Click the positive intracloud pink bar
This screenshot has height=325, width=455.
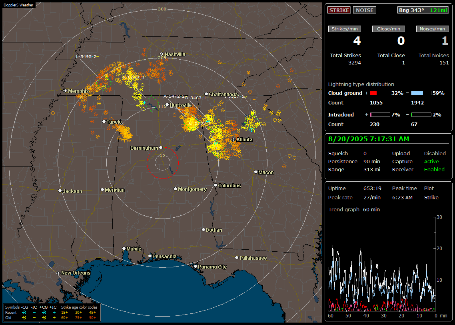379,115
